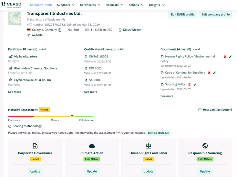Click the green Fully Mature scale segment

point(85,117)
